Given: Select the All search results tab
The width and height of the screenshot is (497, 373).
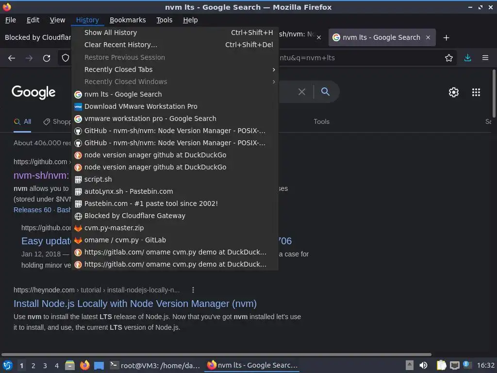Looking at the screenshot, I should 22,122.
